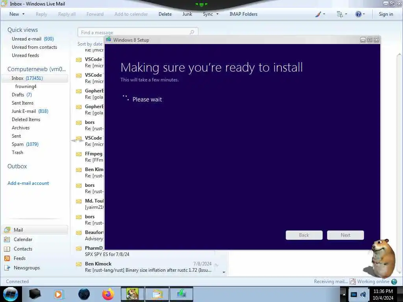This screenshot has height=302, width=403.
Task: Click the paintbrush colorizer icon in toolbar
Action: (318, 14)
